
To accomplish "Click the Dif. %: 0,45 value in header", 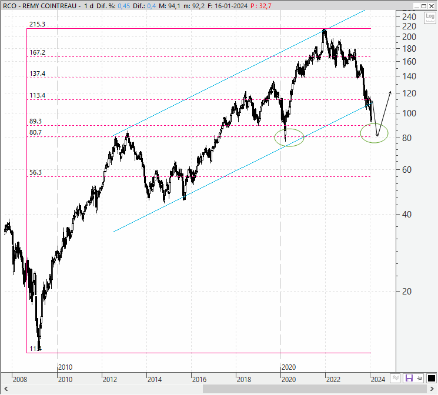I will [113, 6].
